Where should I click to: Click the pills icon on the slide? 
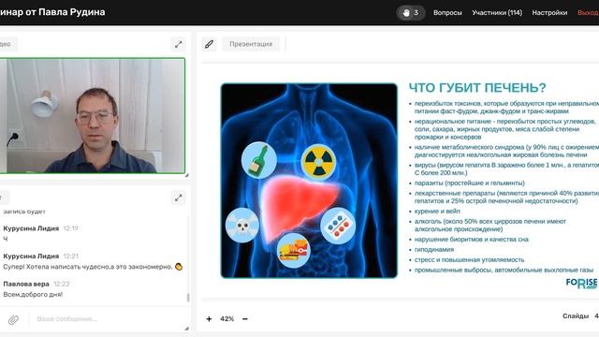pos(338,226)
